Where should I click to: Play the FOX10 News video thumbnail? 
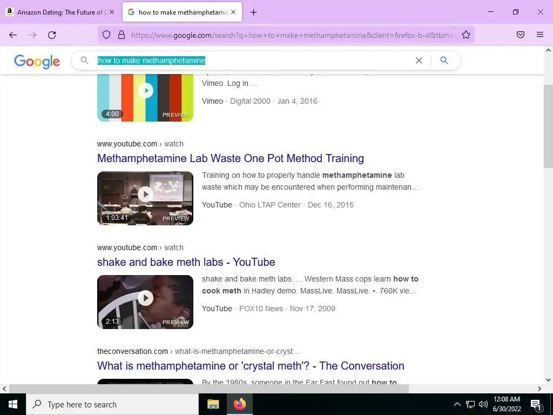pyautogui.click(x=145, y=302)
